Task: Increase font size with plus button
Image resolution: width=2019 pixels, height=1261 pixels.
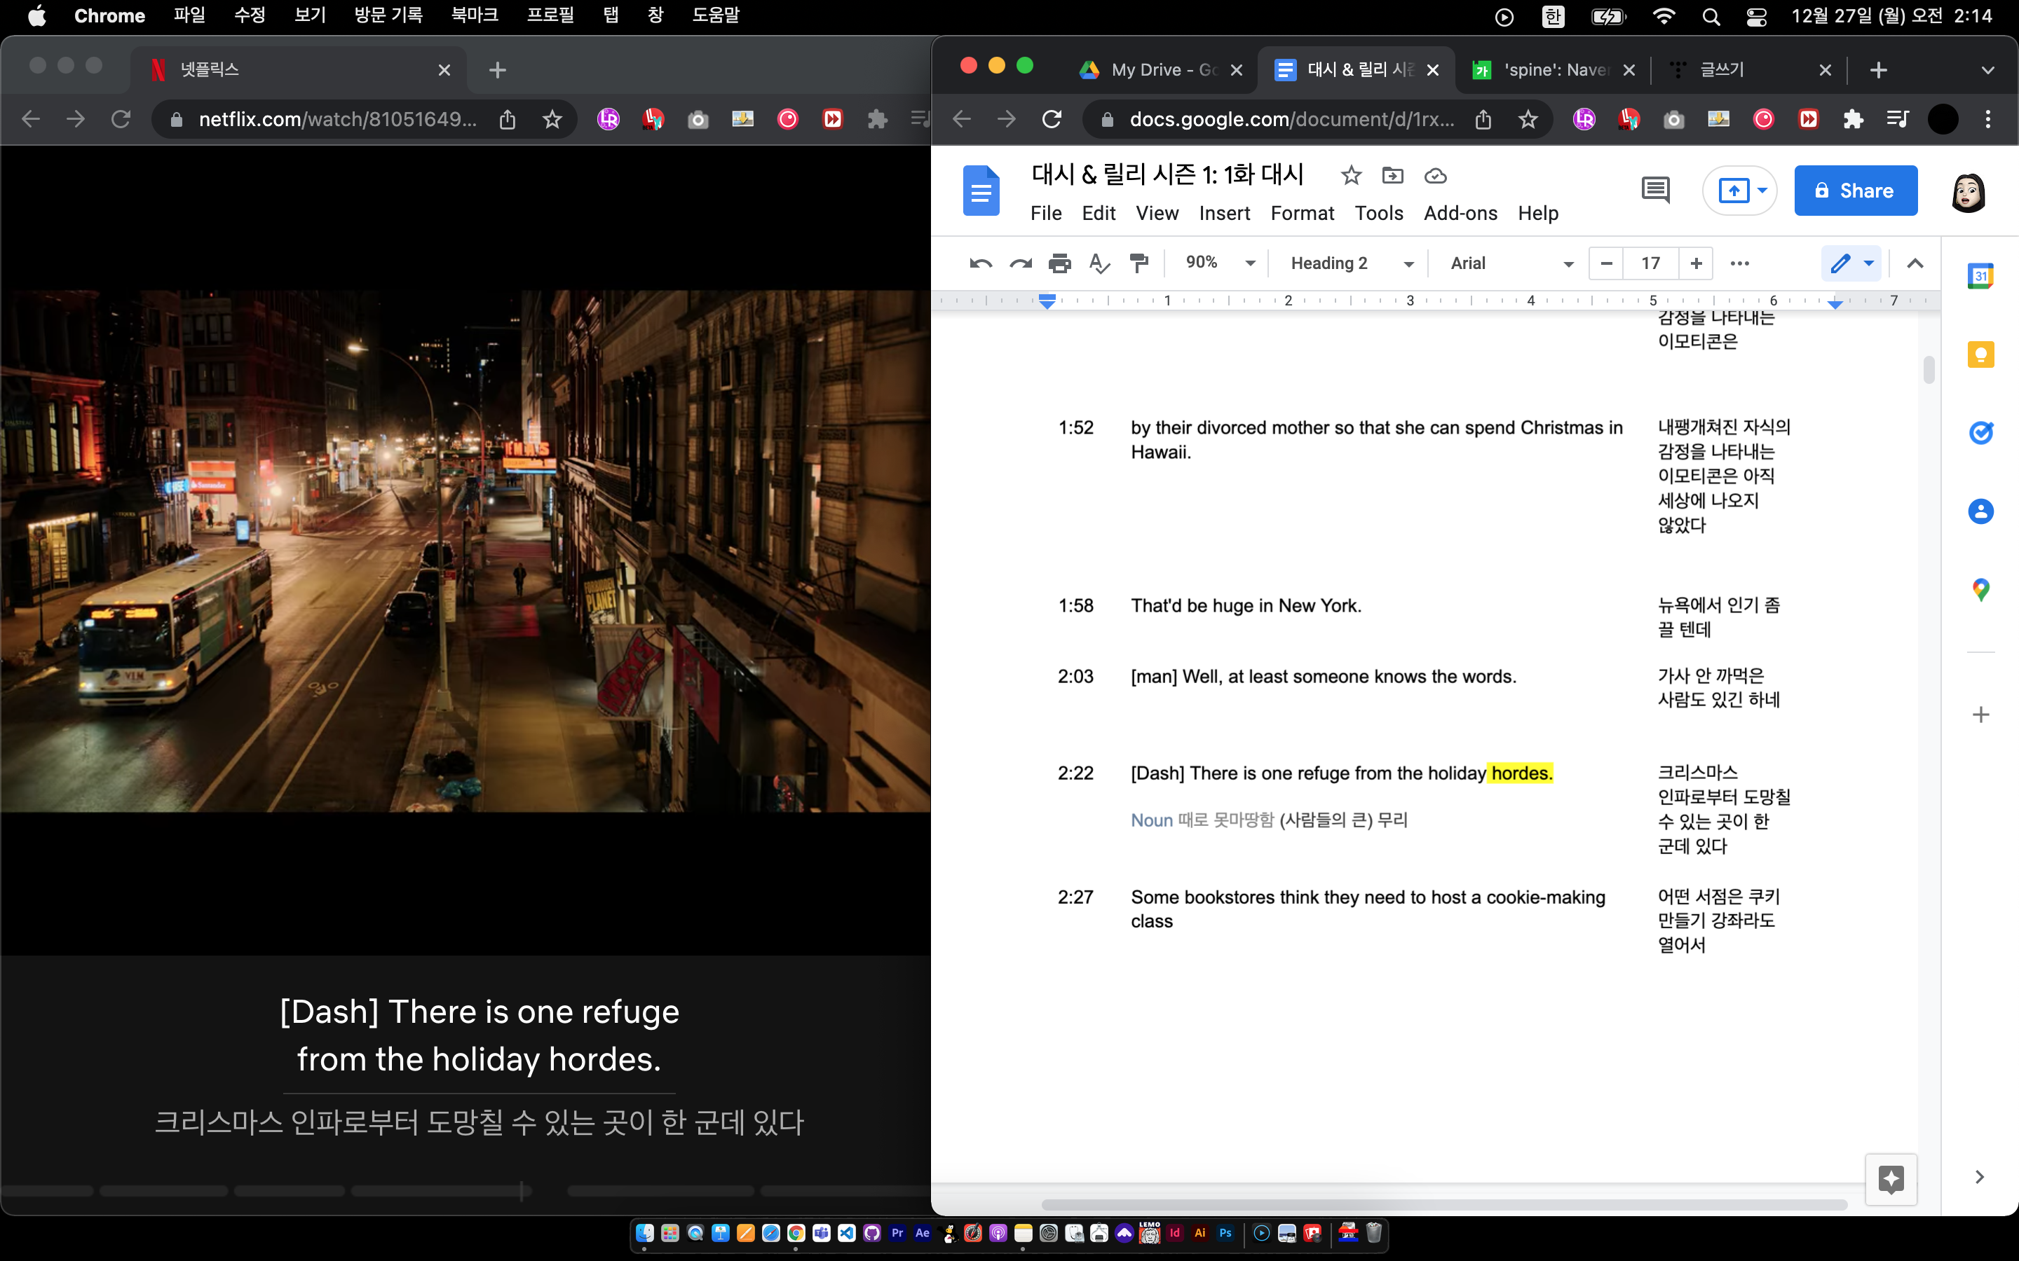Action: (1696, 263)
